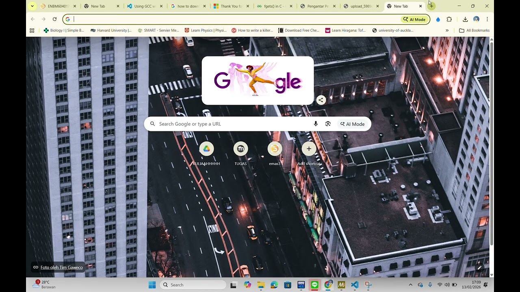520x292 pixels.
Task: Open the Harvard University bookmark
Action: pyautogui.click(x=111, y=30)
